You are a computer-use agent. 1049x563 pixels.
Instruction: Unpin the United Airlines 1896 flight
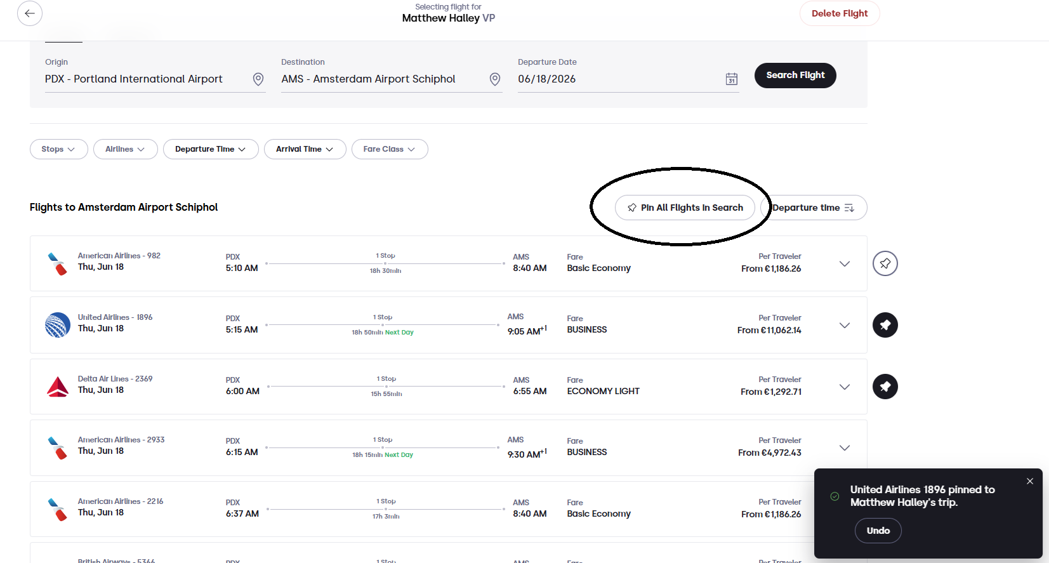(x=885, y=325)
